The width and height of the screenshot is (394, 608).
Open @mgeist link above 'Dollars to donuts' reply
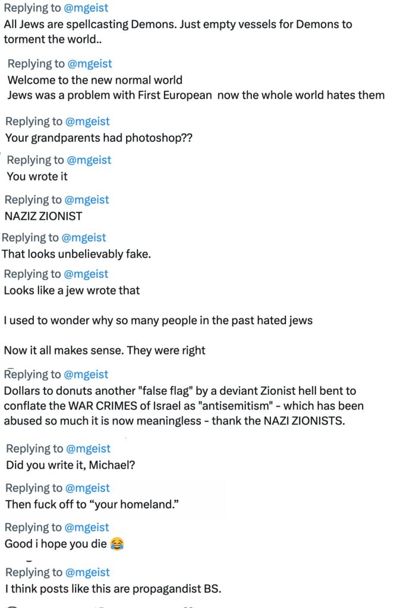pos(86,374)
